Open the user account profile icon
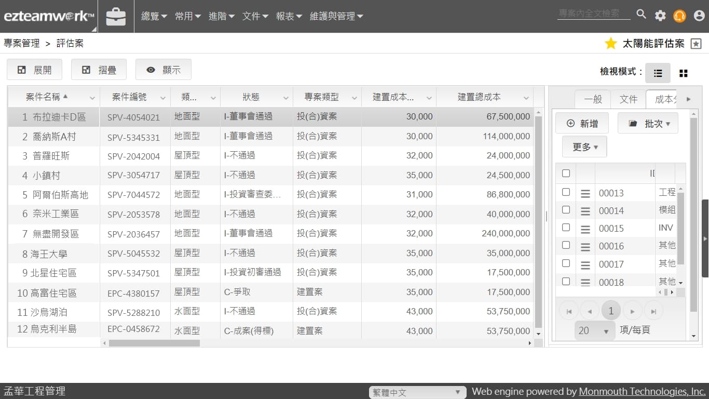Viewport: 709px width, 399px height. [x=699, y=16]
